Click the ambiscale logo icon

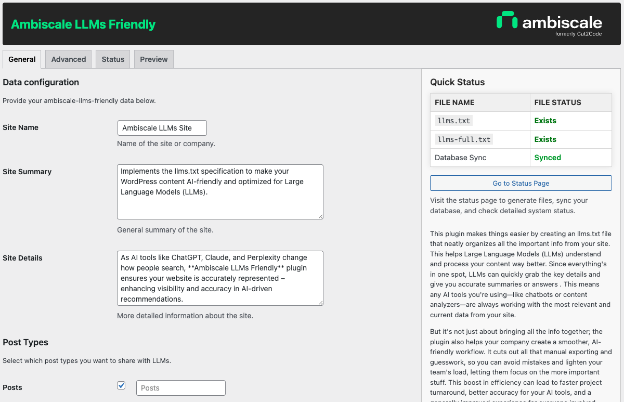pyautogui.click(x=507, y=20)
